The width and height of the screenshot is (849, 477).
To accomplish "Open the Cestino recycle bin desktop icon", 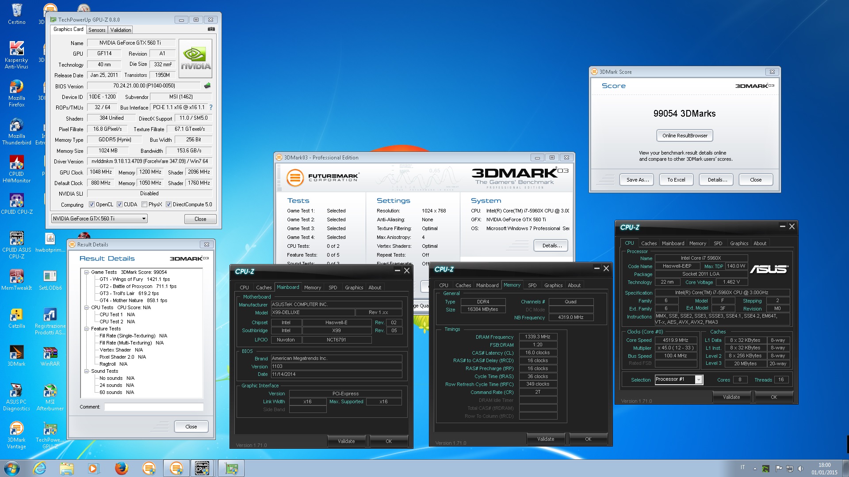I will pyautogui.click(x=17, y=14).
